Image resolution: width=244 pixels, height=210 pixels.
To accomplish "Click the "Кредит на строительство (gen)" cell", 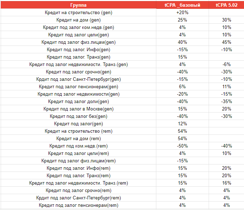I will (79, 13).
